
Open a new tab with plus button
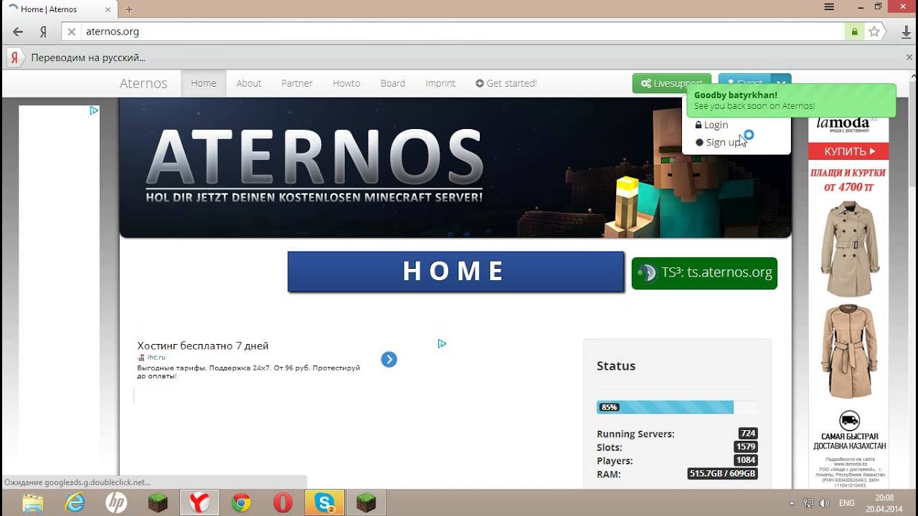(x=129, y=9)
